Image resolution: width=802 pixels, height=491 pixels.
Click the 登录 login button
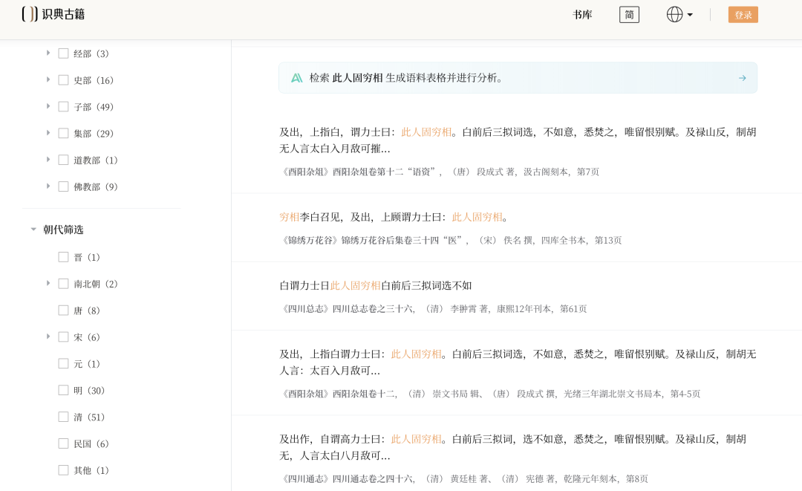coord(743,14)
